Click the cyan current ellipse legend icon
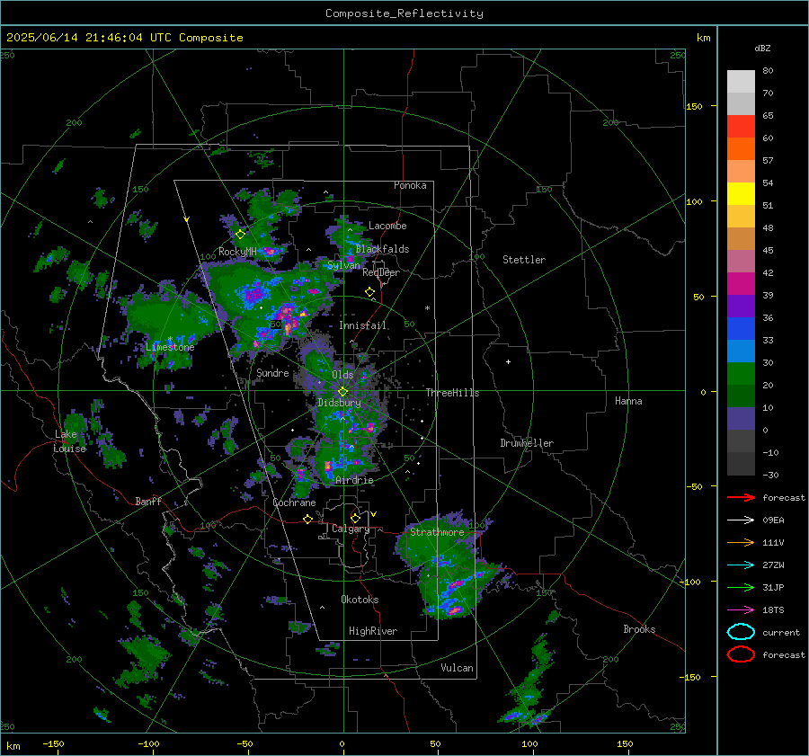This screenshot has height=756, width=809. [x=741, y=632]
